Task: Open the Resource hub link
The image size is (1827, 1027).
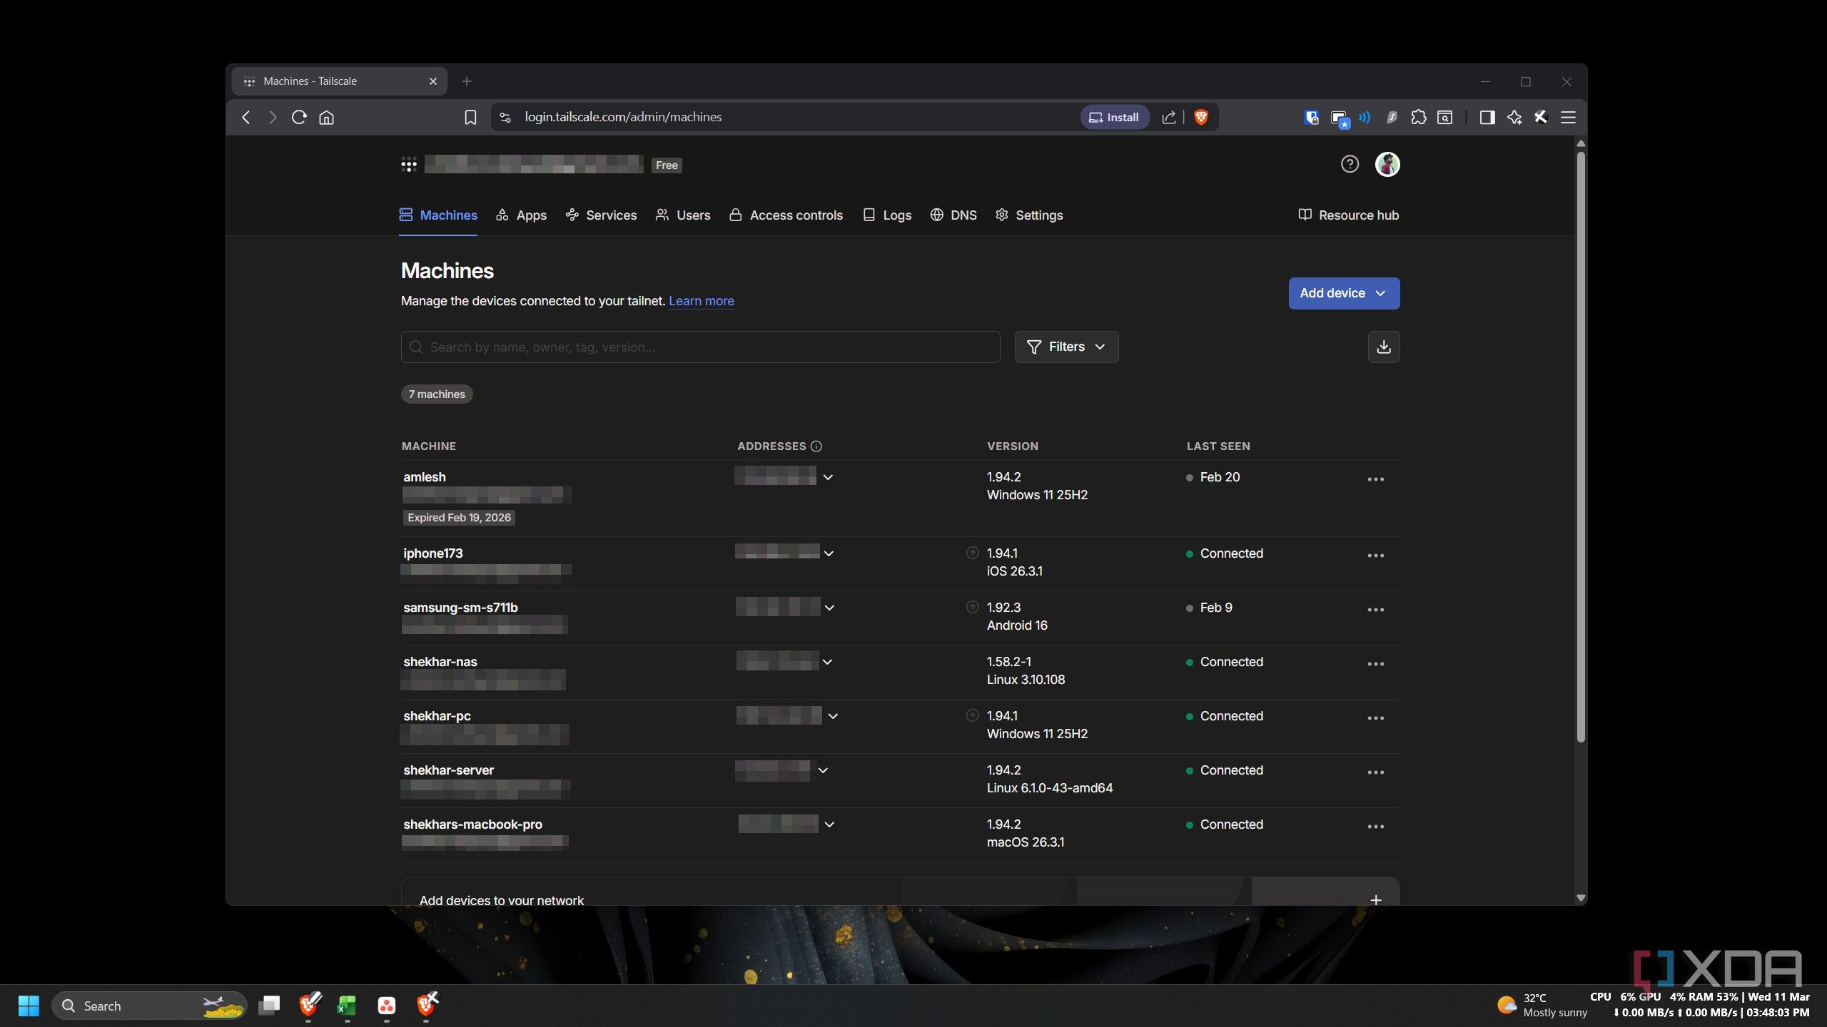Action: (x=1348, y=215)
